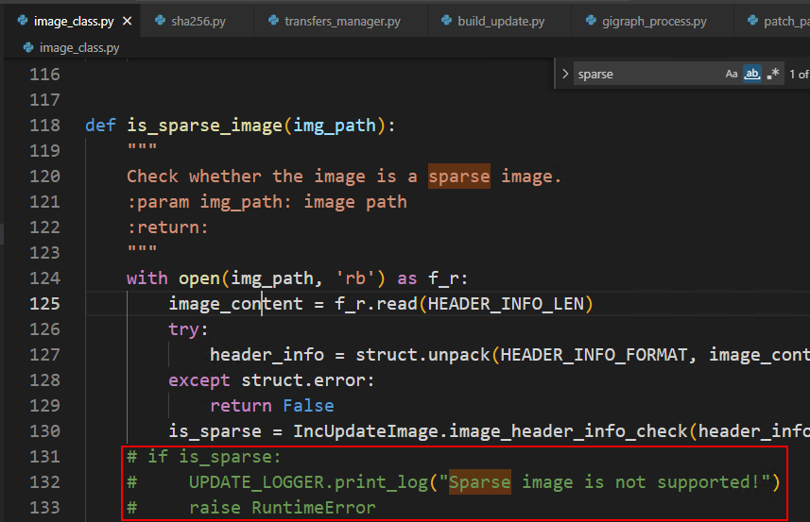
Task: Click the highlighted 'Sparse' in print_log string
Action: tap(480, 482)
